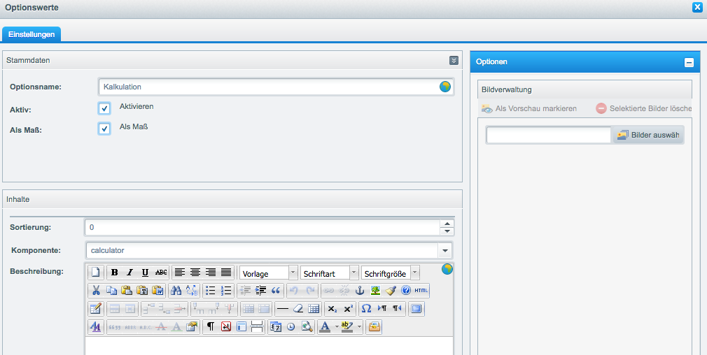This screenshot has height=355, width=707.
Task: Open the Schriftart font dropdown
Action: [x=353, y=273]
